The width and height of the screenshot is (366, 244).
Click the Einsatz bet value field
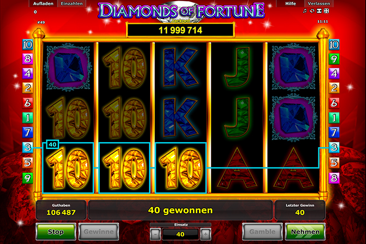click(180, 234)
